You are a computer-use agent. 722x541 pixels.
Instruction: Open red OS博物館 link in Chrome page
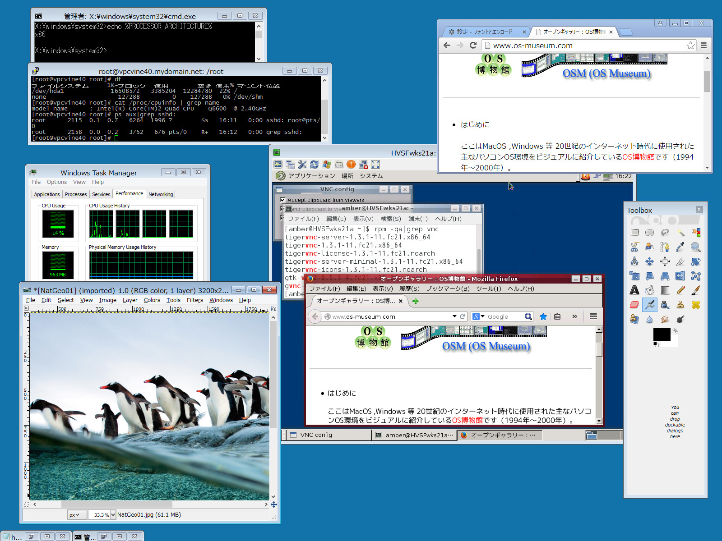[x=638, y=157]
